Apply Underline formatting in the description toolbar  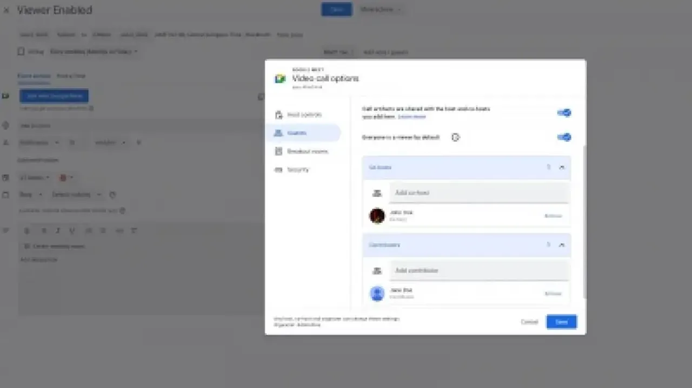(x=71, y=230)
